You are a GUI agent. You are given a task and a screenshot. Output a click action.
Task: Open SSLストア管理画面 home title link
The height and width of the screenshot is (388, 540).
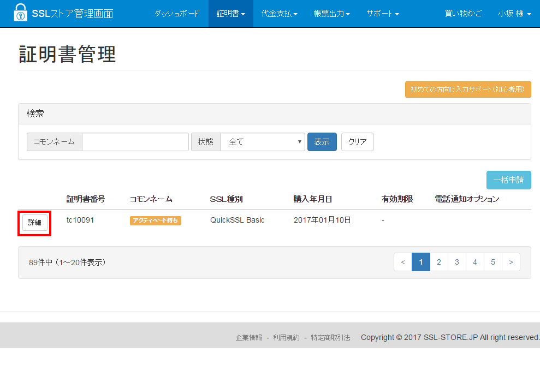pyautogui.click(x=72, y=14)
